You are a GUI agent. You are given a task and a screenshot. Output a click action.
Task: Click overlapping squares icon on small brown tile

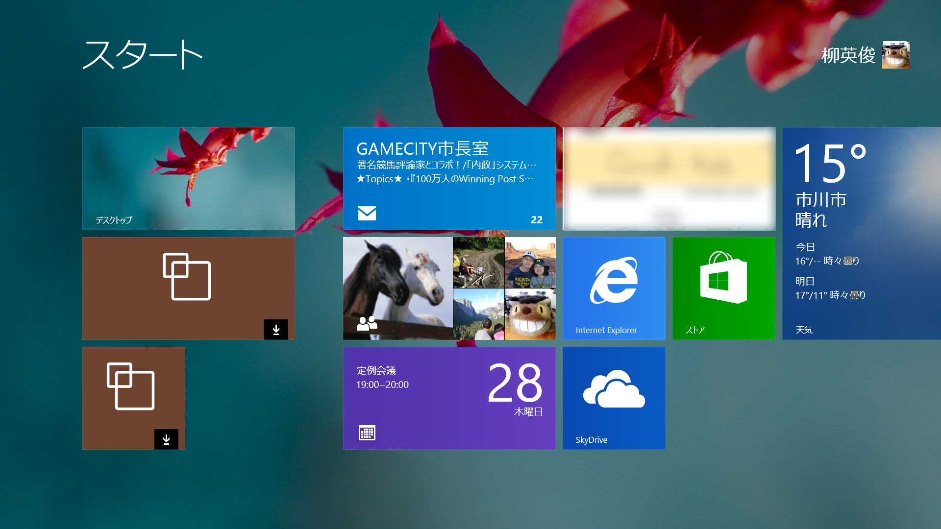coord(131,386)
